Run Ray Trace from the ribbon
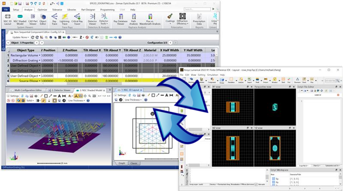Viewport: 343px width, 191px height. point(54,19)
